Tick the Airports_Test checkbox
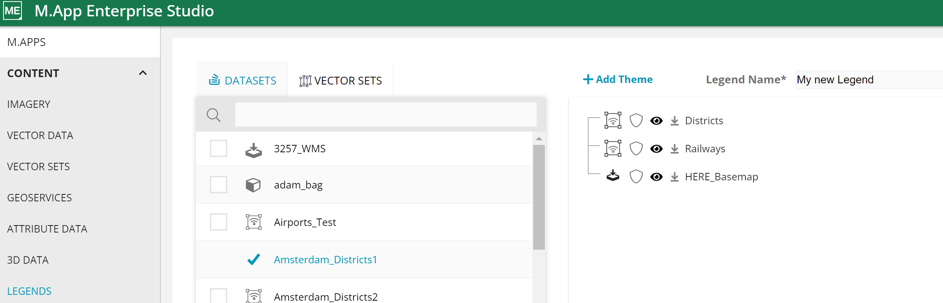This screenshot has width=943, height=303. point(219,222)
